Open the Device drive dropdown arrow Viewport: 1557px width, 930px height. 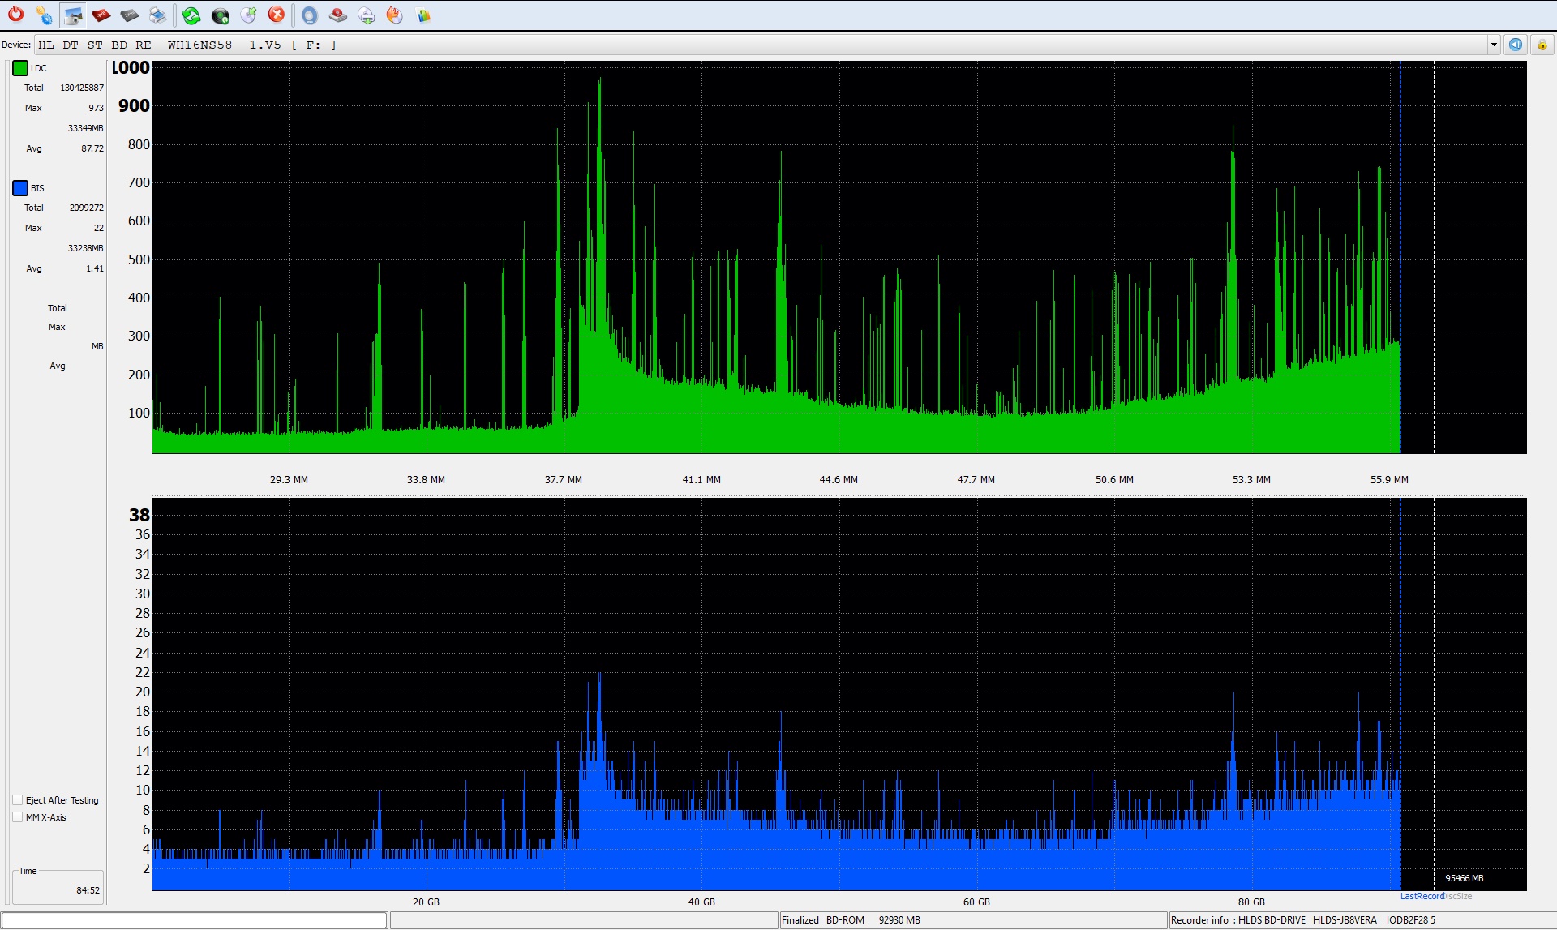pos(1494,45)
